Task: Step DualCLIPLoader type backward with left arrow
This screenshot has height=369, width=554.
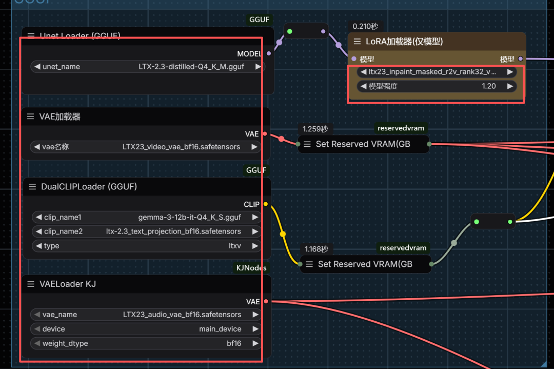Action: click(x=38, y=246)
